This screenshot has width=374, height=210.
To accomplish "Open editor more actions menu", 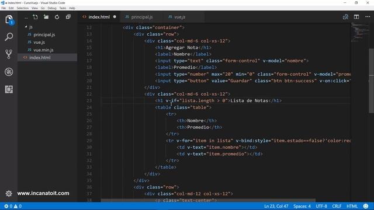I will [368, 17].
